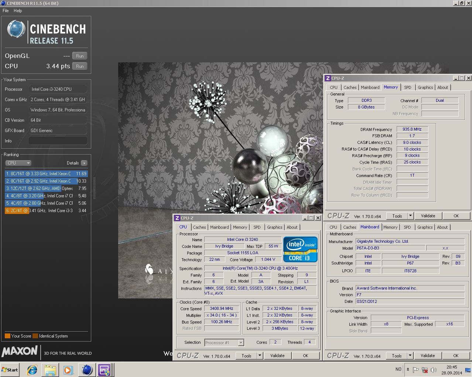This screenshot has width=472, height=377.
Task: Open the File menu
Action: pyautogui.click(x=6, y=11)
